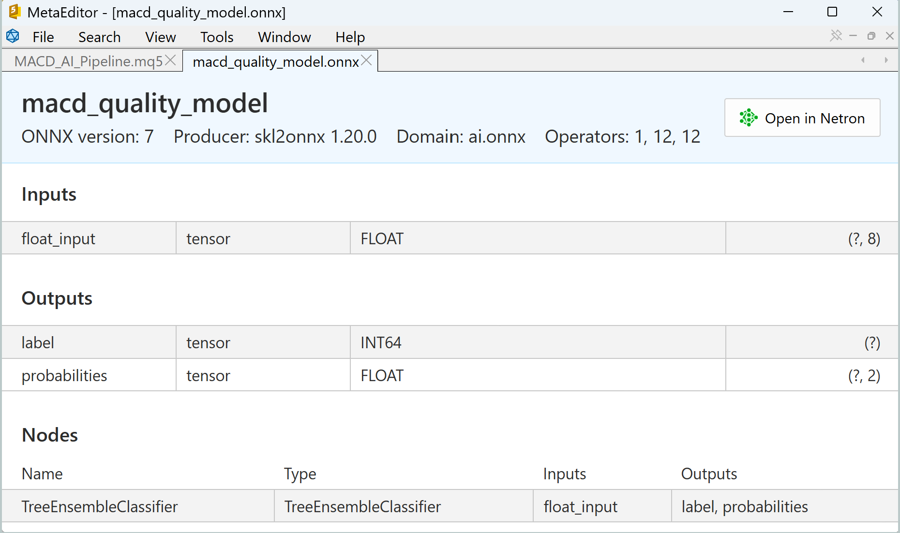The height and width of the screenshot is (533, 900).
Task: Open the Tools menu
Action: click(x=217, y=37)
